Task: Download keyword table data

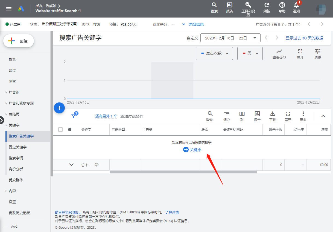Action: pos(272,116)
